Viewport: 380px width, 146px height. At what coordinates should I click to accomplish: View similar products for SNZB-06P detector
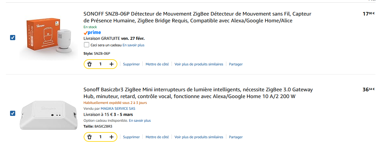199,64
